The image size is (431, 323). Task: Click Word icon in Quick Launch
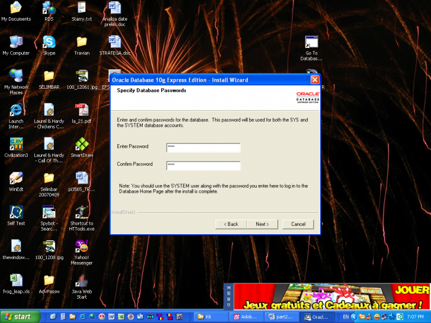[111, 316]
